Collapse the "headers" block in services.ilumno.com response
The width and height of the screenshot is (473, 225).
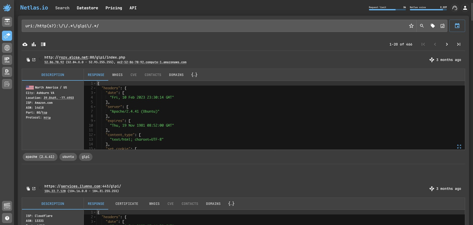[95, 217]
